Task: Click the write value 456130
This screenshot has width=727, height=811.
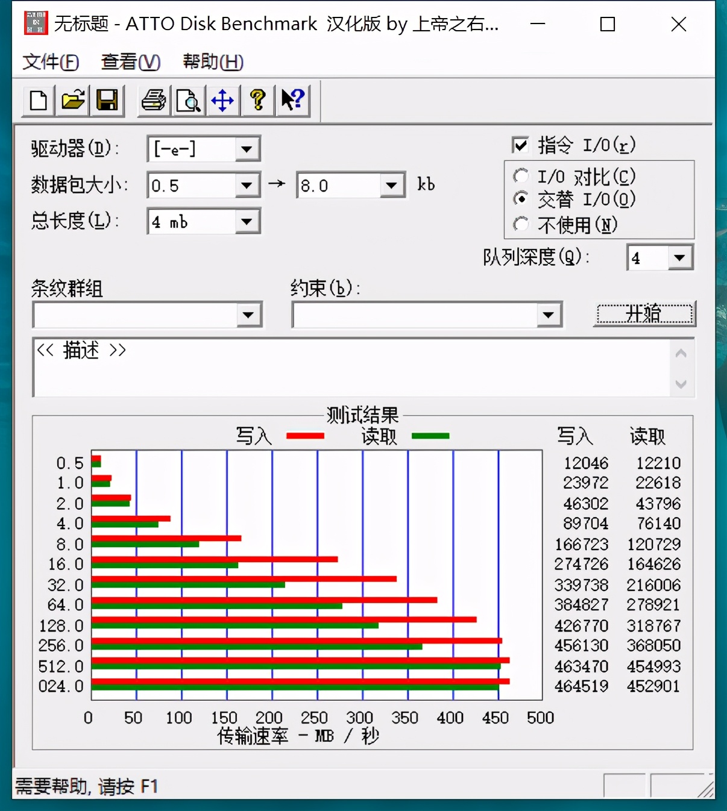Action: (x=582, y=645)
